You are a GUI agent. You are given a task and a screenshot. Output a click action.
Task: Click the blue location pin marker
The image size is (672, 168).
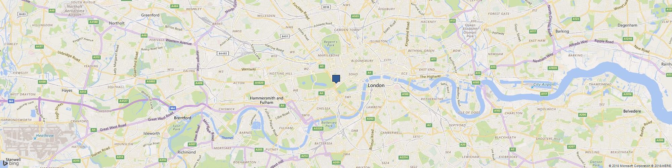tap(336, 79)
